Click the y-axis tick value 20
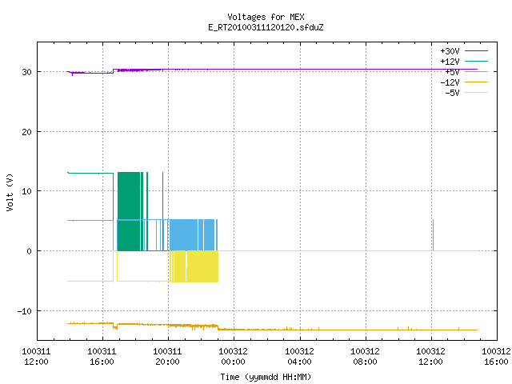 click(26, 132)
